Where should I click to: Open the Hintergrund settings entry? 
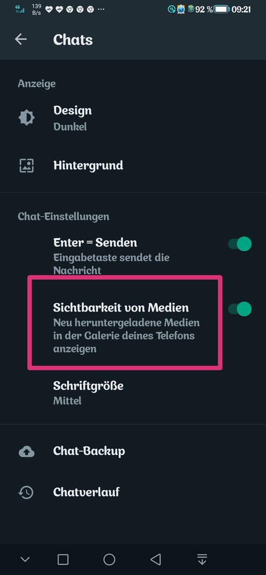pos(133,166)
